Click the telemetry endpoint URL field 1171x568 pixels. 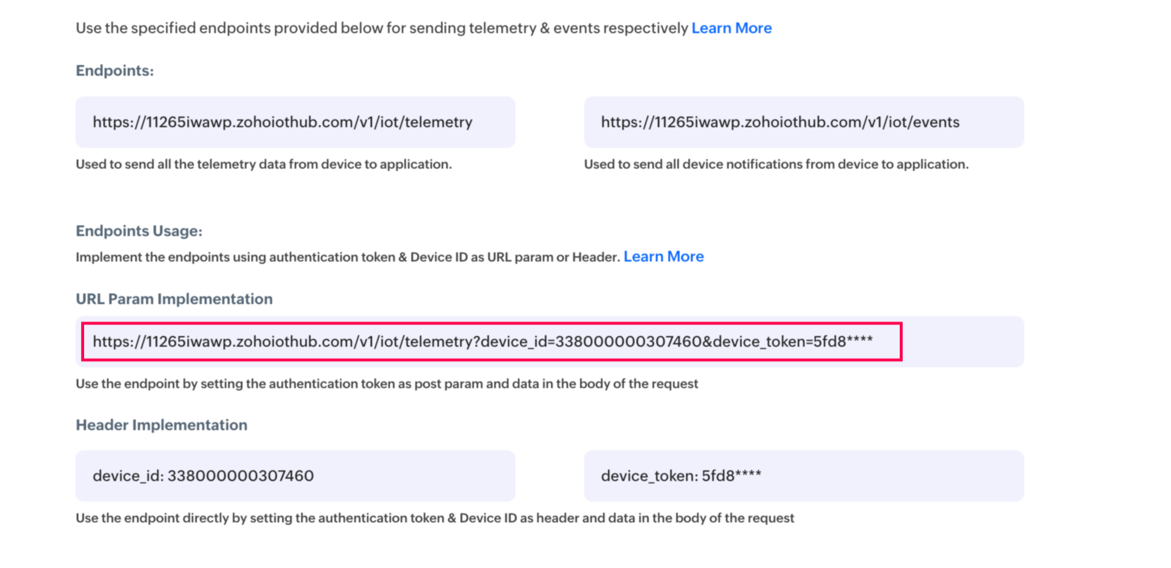295,122
